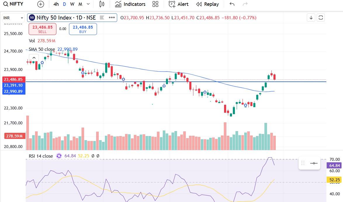This screenshot has height=202, width=343.
Task: Click the 23,391.10 blue price label
Action: (x=13, y=85)
